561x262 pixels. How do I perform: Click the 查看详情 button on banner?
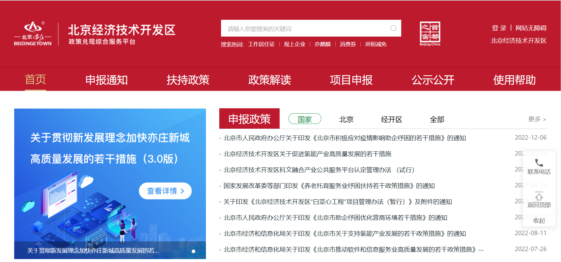tap(165, 191)
